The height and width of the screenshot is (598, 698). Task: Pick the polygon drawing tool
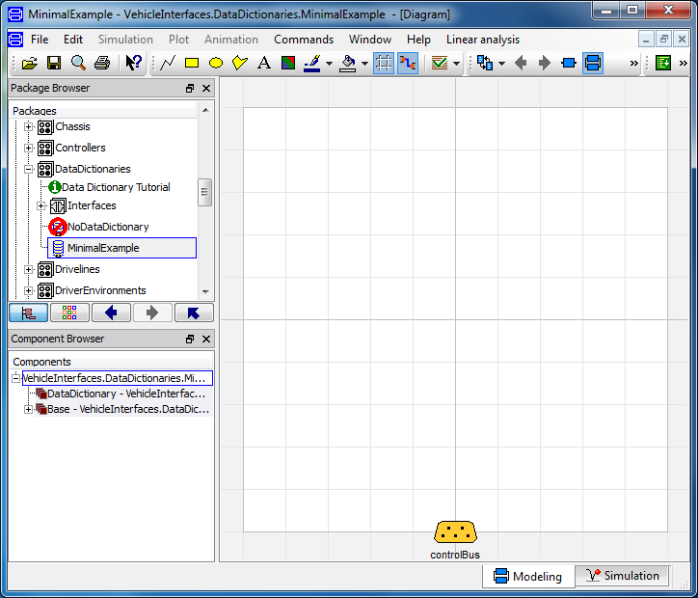[240, 63]
